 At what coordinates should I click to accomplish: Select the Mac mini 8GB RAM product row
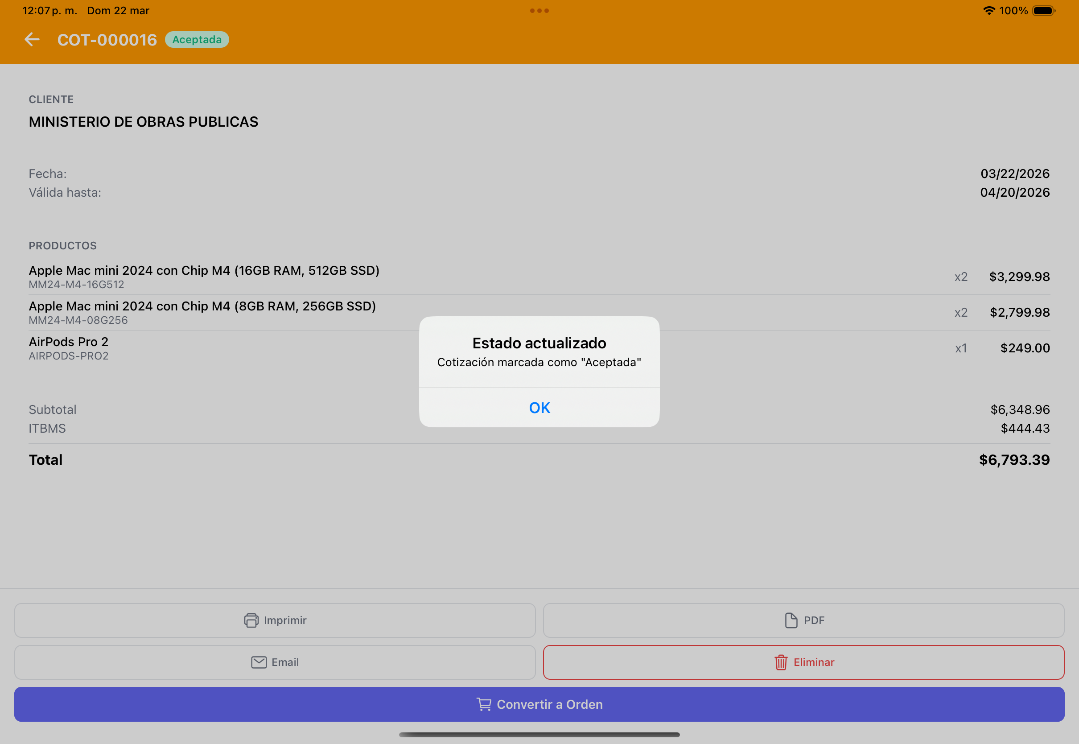click(x=539, y=313)
